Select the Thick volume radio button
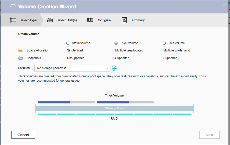The image size is (230, 145). click(x=116, y=43)
